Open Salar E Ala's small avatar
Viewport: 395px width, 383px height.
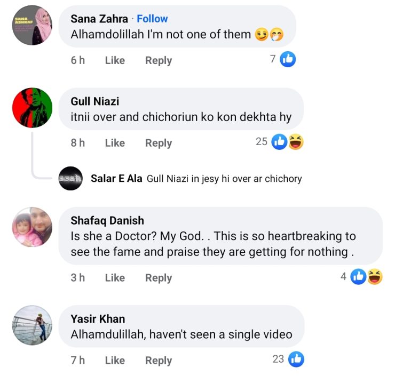point(70,179)
